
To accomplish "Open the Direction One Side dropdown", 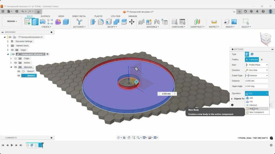I will point(257,70).
